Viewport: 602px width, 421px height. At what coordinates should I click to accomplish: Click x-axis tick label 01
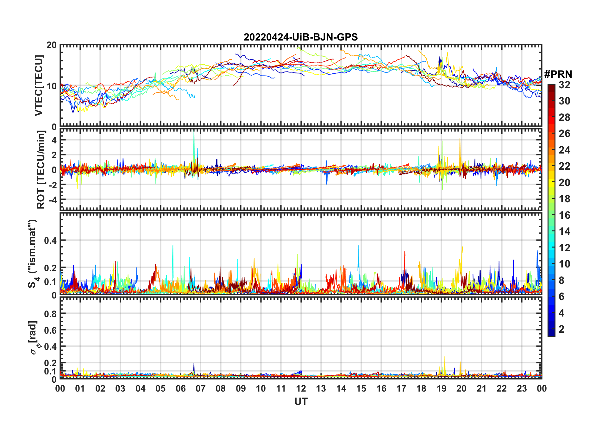pos(80,388)
